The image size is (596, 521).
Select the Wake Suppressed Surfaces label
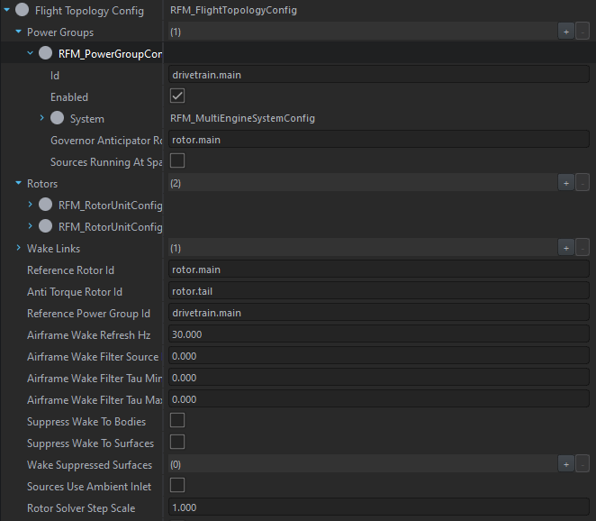click(x=89, y=465)
